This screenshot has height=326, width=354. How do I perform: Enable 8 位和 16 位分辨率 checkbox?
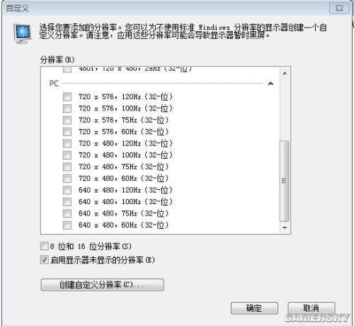[x=45, y=246]
